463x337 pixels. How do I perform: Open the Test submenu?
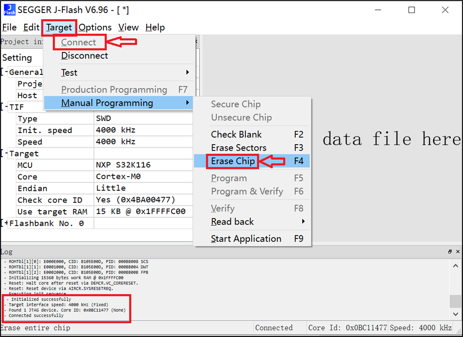coord(119,73)
